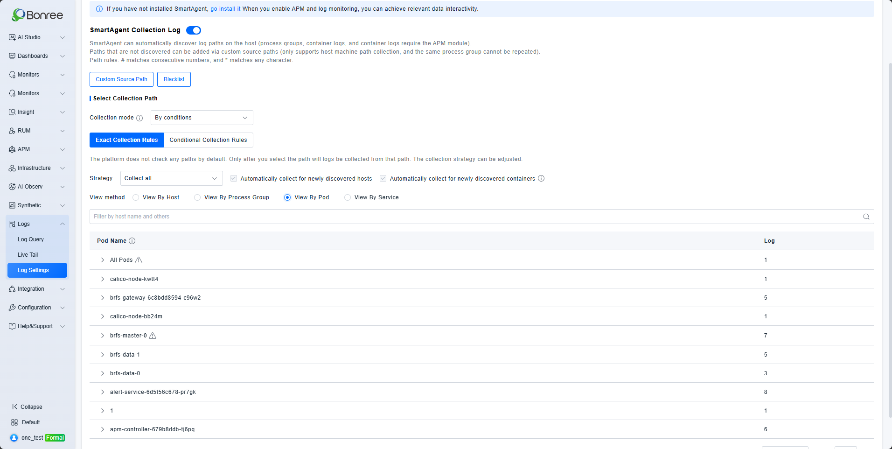
Task: Click the Collapse sidebar arrow icon
Action: [14, 407]
